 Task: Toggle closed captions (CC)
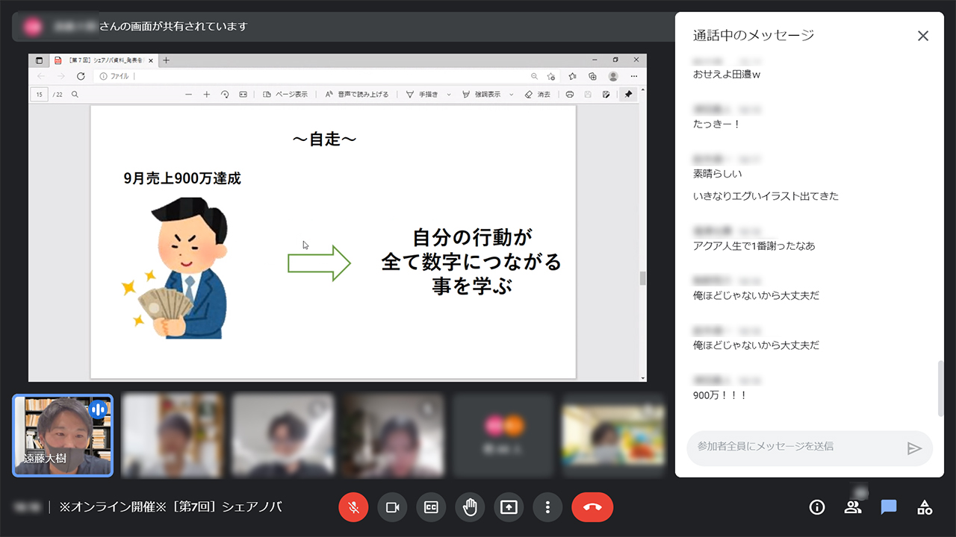point(431,507)
